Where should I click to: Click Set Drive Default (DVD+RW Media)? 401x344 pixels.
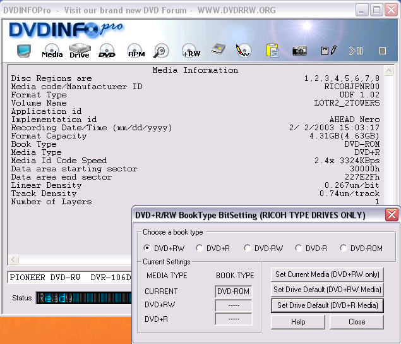coord(327,290)
